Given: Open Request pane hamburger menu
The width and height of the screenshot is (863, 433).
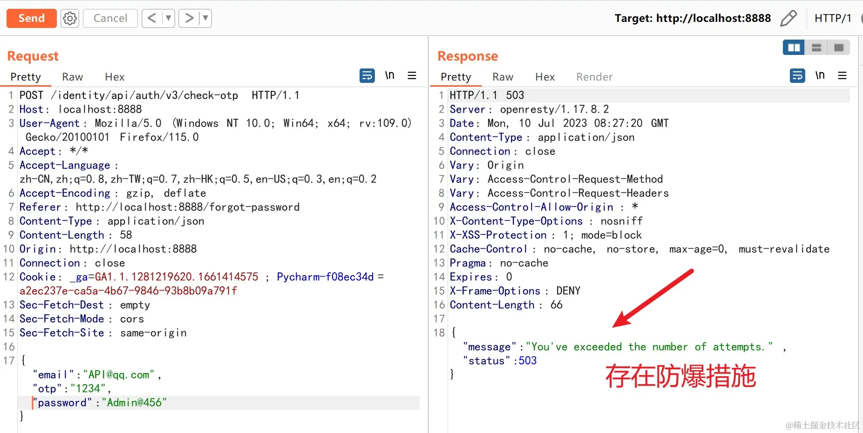Looking at the screenshot, I should point(412,75).
